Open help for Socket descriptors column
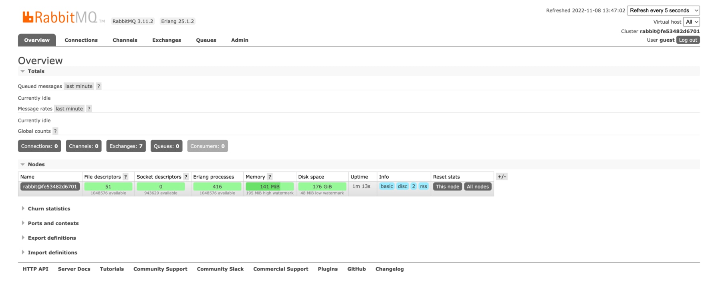This screenshot has height=303, width=718. (x=186, y=177)
